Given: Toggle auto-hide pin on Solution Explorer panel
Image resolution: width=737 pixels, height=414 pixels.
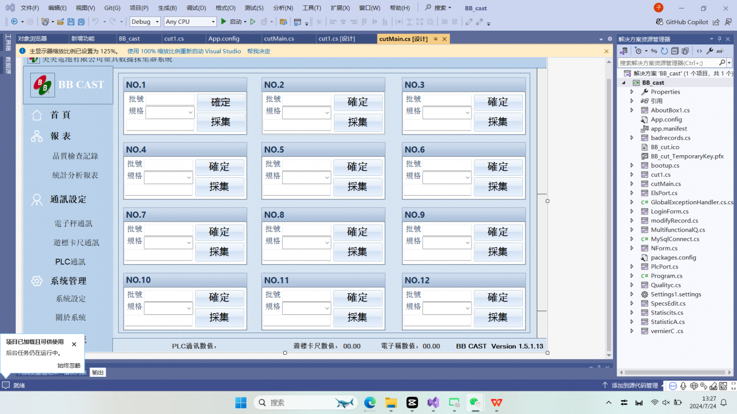Looking at the screenshot, I should pyautogui.click(x=719, y=39).
